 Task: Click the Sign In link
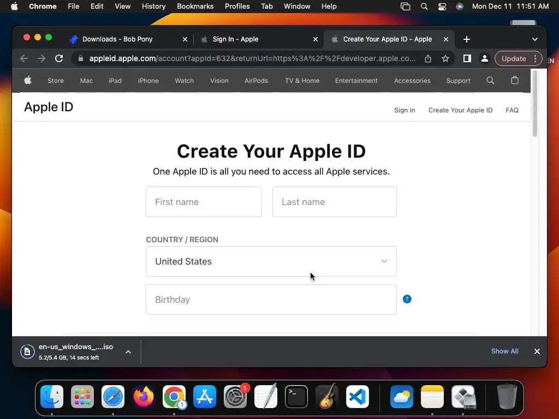pyautogui.click(x=405, y=110)
